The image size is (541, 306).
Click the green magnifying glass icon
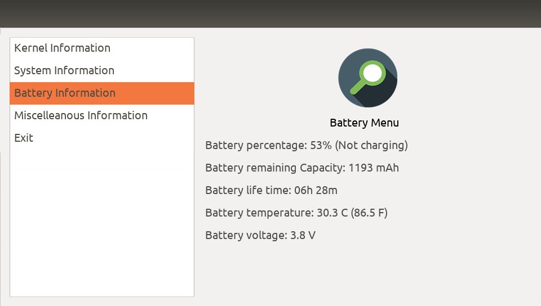368,78
